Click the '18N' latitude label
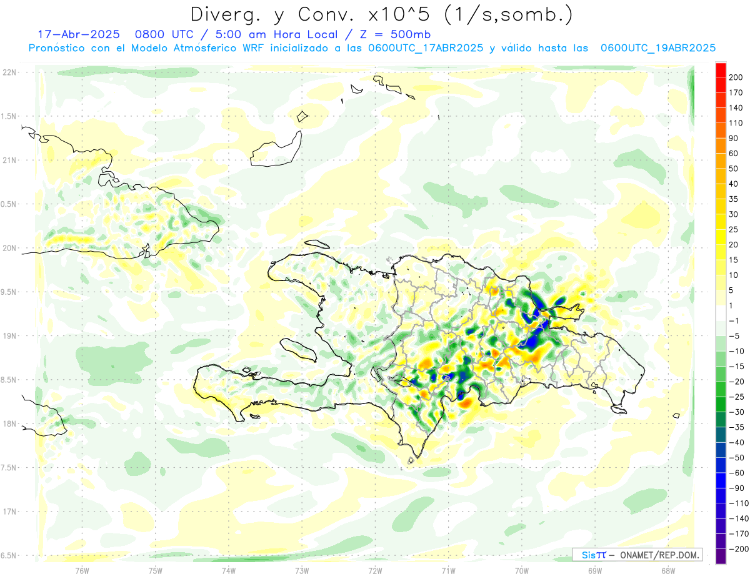Image resolution: width=750 pixels, height=579 pixels. [x=9, y=424]
